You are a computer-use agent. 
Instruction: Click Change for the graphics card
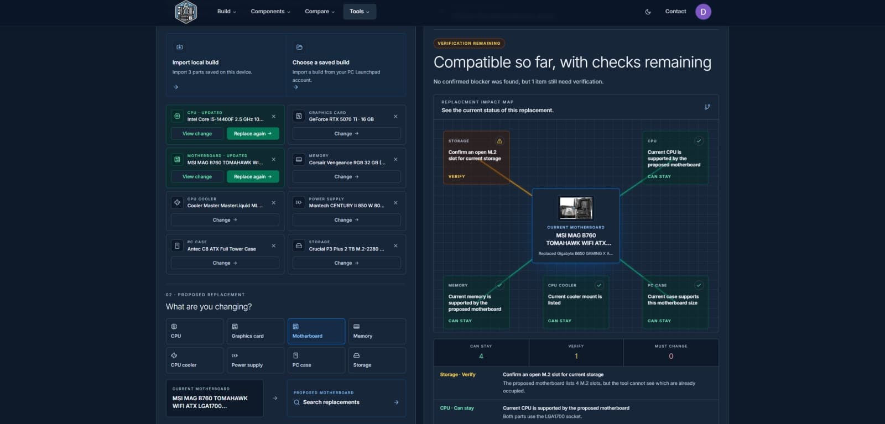click(x=347, y=134)
